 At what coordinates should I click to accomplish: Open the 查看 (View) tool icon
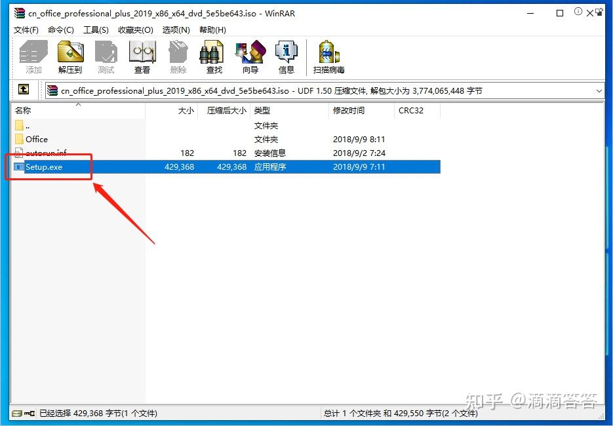coord(143,56)
